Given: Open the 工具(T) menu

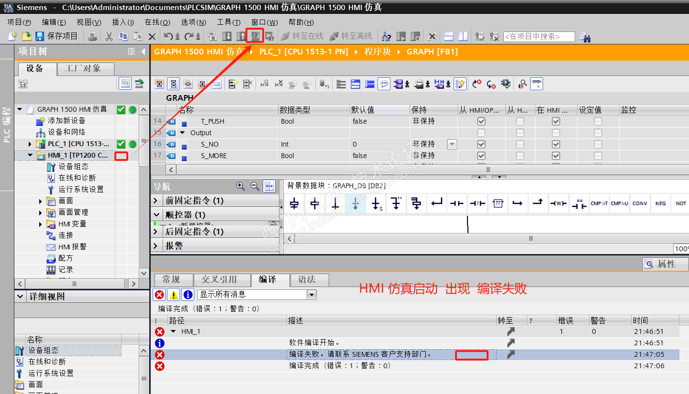Looking at the screenshot, I should click(x=229, y=22).
